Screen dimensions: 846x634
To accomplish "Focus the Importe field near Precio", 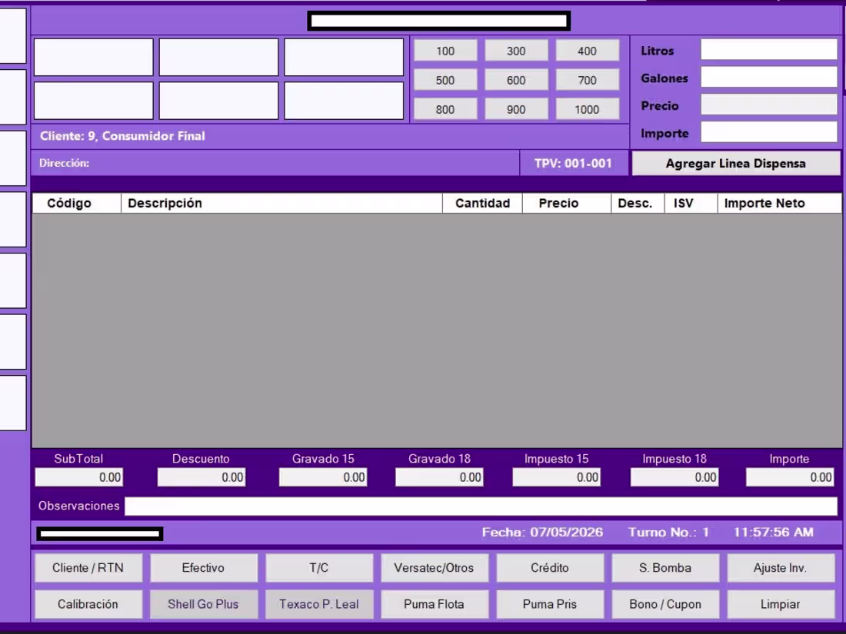I will 769,132.
